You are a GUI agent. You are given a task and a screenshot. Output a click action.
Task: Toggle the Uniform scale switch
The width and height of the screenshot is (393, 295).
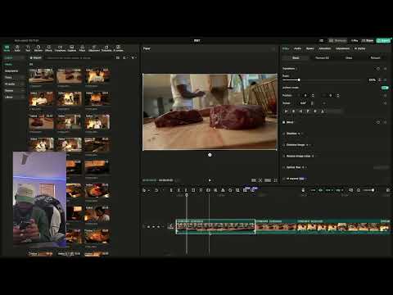pyautogui.click(x=385, y=88)
